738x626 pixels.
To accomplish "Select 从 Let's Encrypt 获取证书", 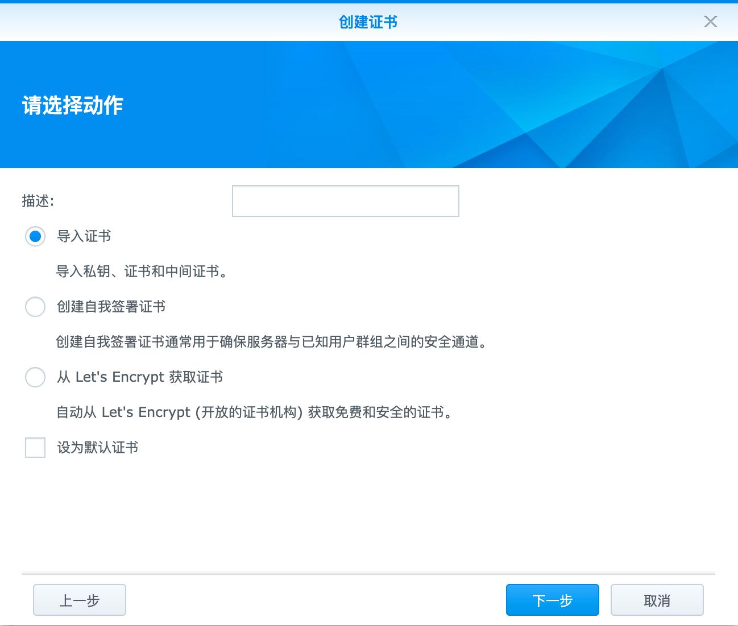I will 35,377.
